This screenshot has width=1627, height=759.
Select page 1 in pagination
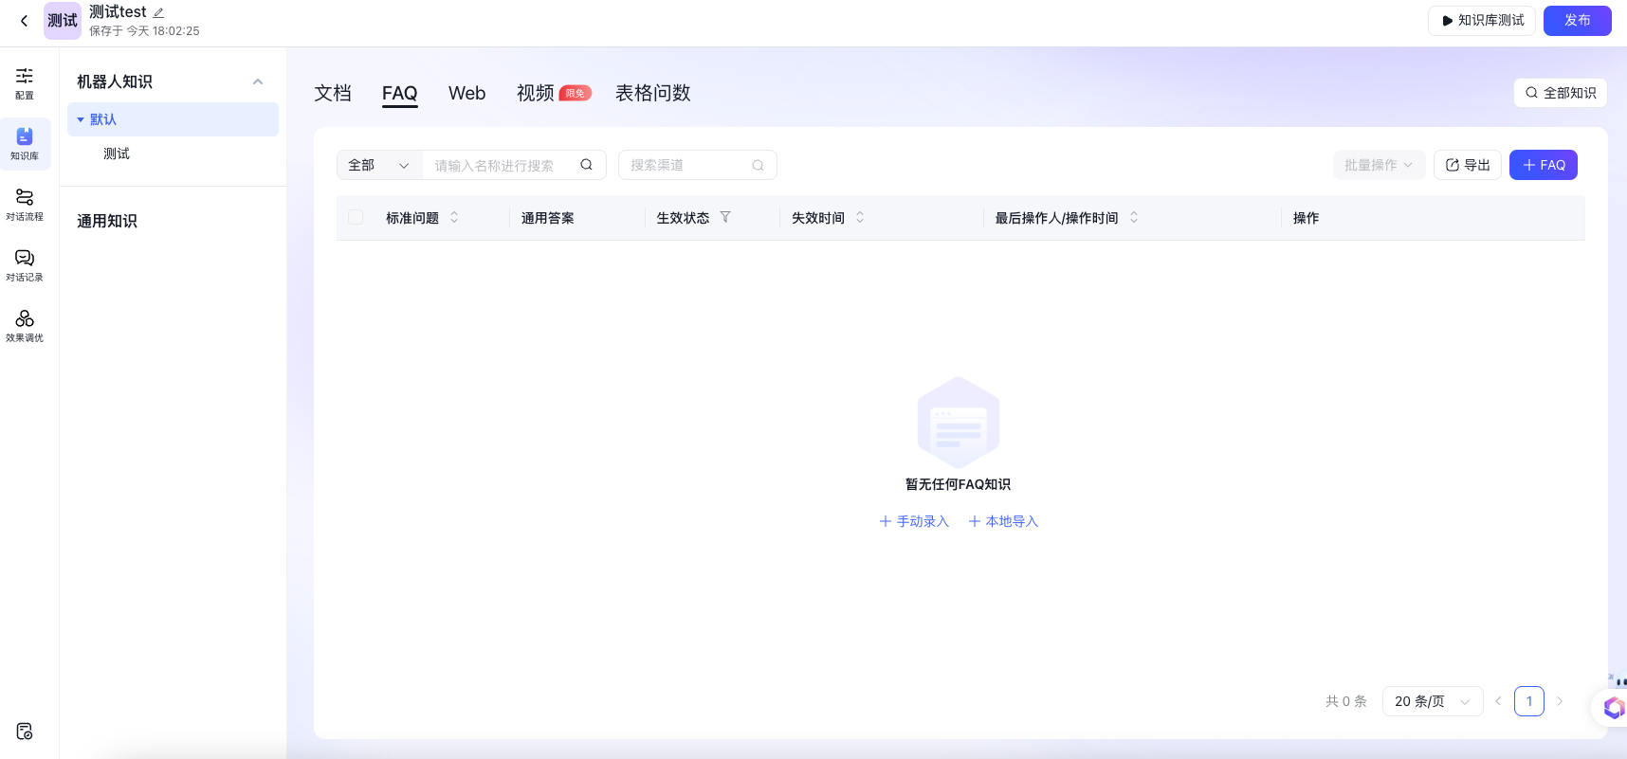click(1529, 701)
